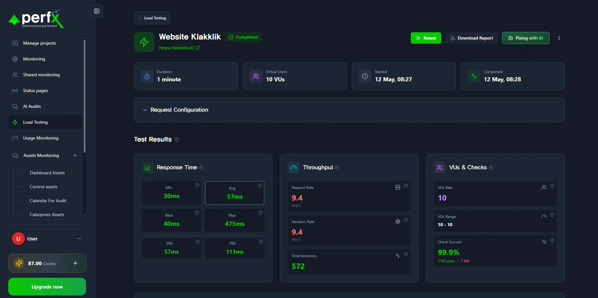
Task: Go back via Load Testing breadcrumb button
Action: [x=152, y=18]
